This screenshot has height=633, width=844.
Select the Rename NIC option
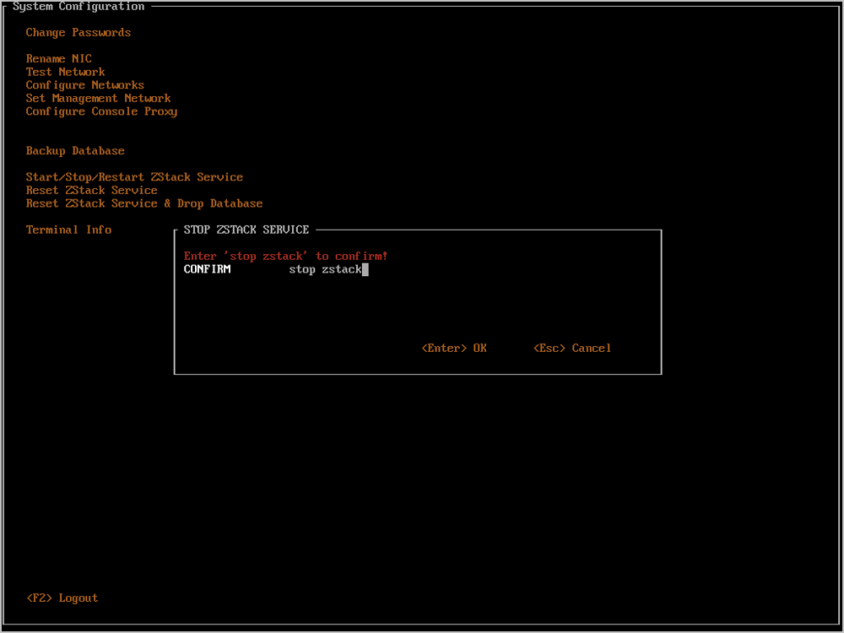coord(59,59)
